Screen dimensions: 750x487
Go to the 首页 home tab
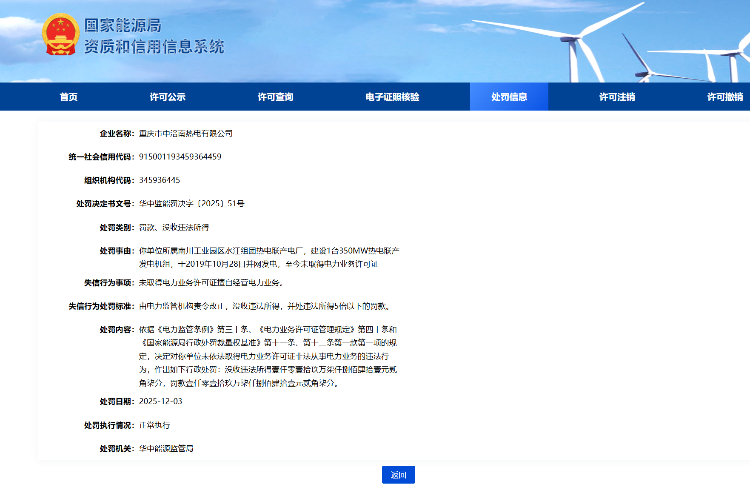click(68, 97)
